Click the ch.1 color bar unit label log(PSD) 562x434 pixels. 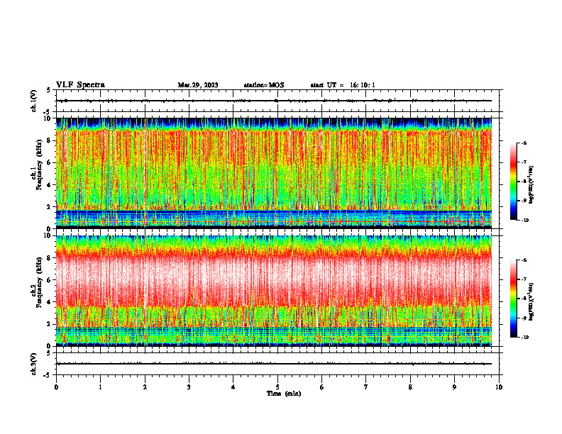pos(531,185)
